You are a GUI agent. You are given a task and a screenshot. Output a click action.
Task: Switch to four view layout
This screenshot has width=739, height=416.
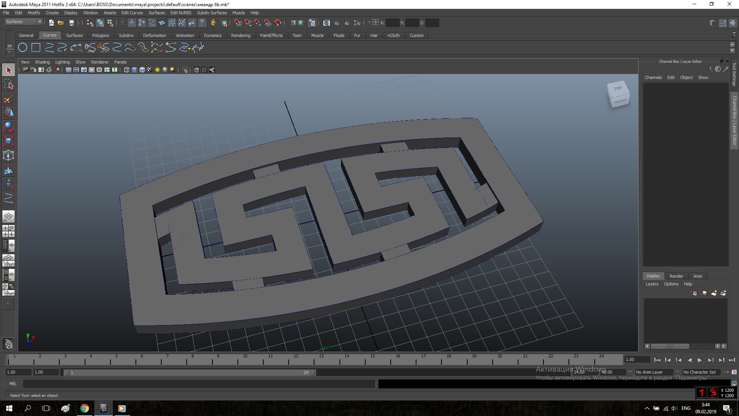click(8, 231)
